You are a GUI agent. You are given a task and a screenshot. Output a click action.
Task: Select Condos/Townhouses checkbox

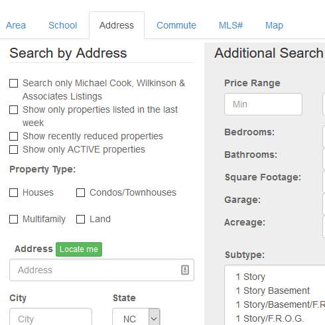point(80,193)
